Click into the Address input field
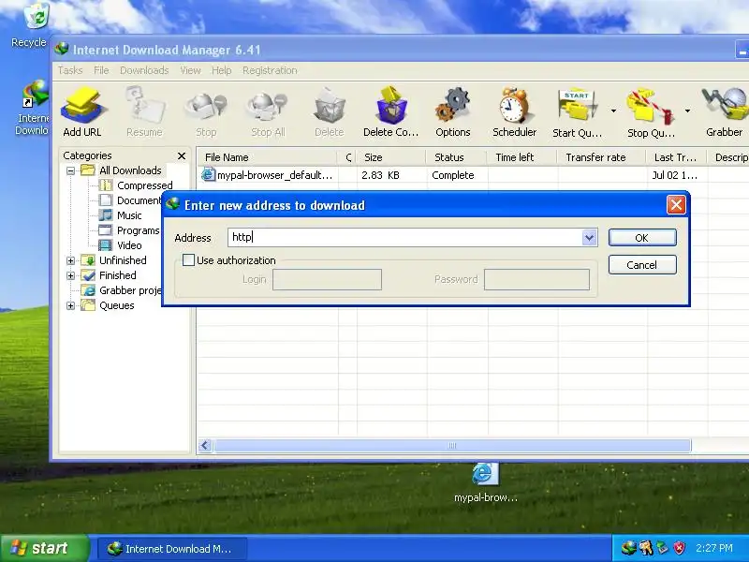The image size is (749, 562). pyautogui.click(x=405, y=238)
